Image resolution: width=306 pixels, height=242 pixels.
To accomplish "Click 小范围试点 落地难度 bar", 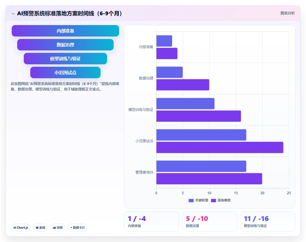I will pyautogui.click(x=220, y=147).
